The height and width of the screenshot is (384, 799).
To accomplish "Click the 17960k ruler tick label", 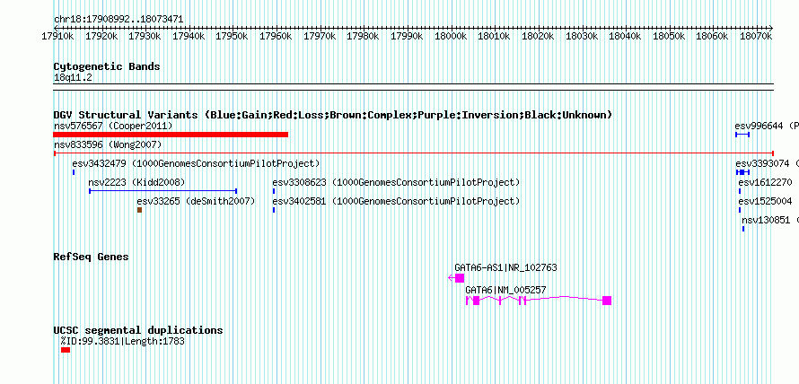I will pos(276,36).
